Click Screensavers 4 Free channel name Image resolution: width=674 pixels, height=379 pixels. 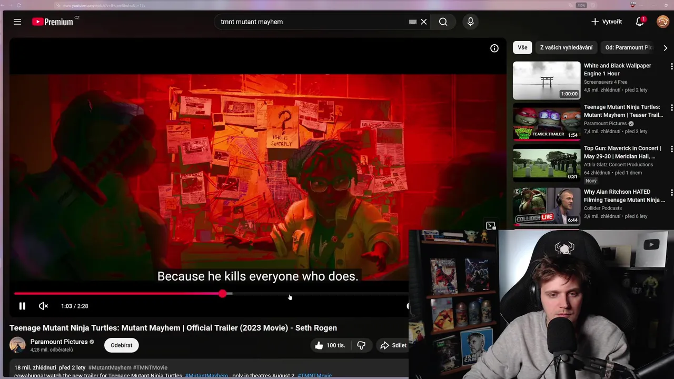606,82
